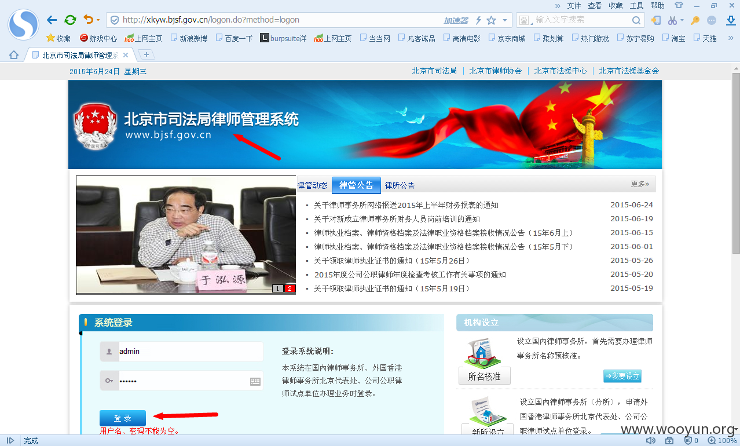Click the 我要设立 button
The width and height of the screenshot is (740, 446).
pyautogui.click(x=622, y=376)
